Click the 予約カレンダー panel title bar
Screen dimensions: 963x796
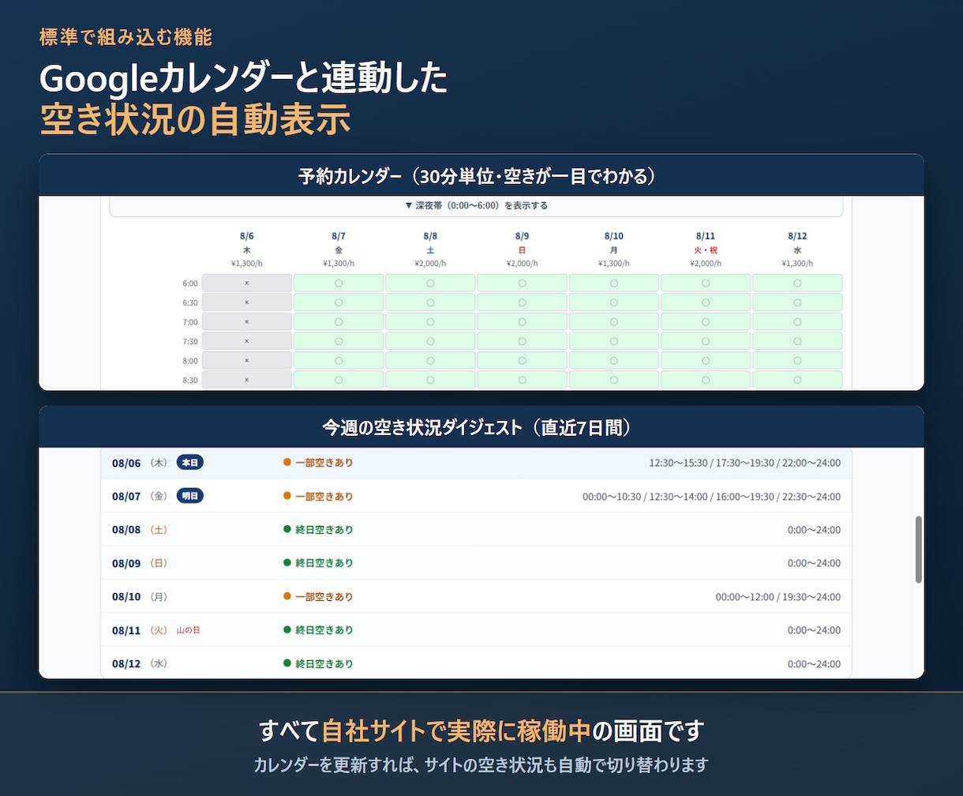click(x=481, y=175)
